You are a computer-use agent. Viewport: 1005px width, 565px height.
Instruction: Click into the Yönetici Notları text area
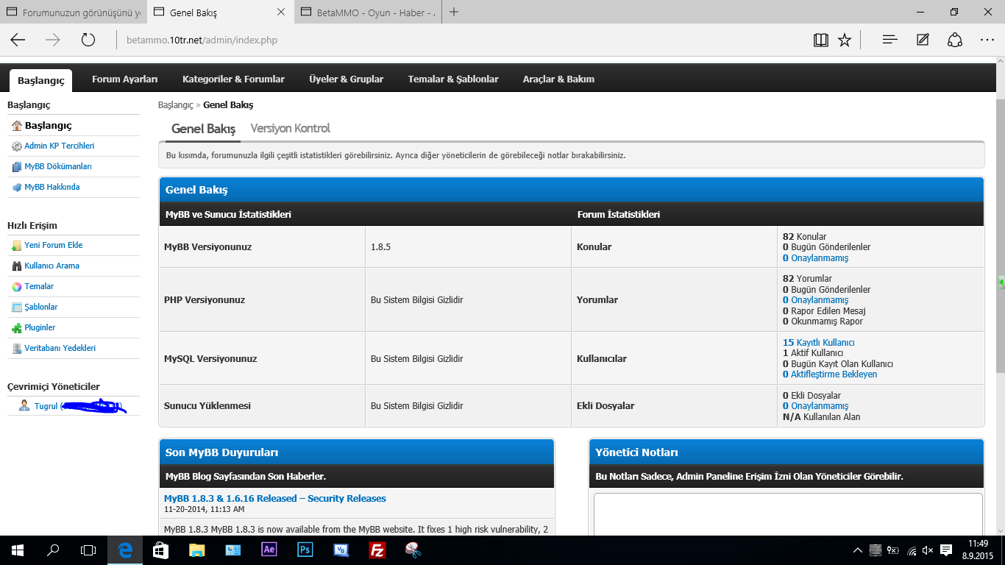[788, 514]
